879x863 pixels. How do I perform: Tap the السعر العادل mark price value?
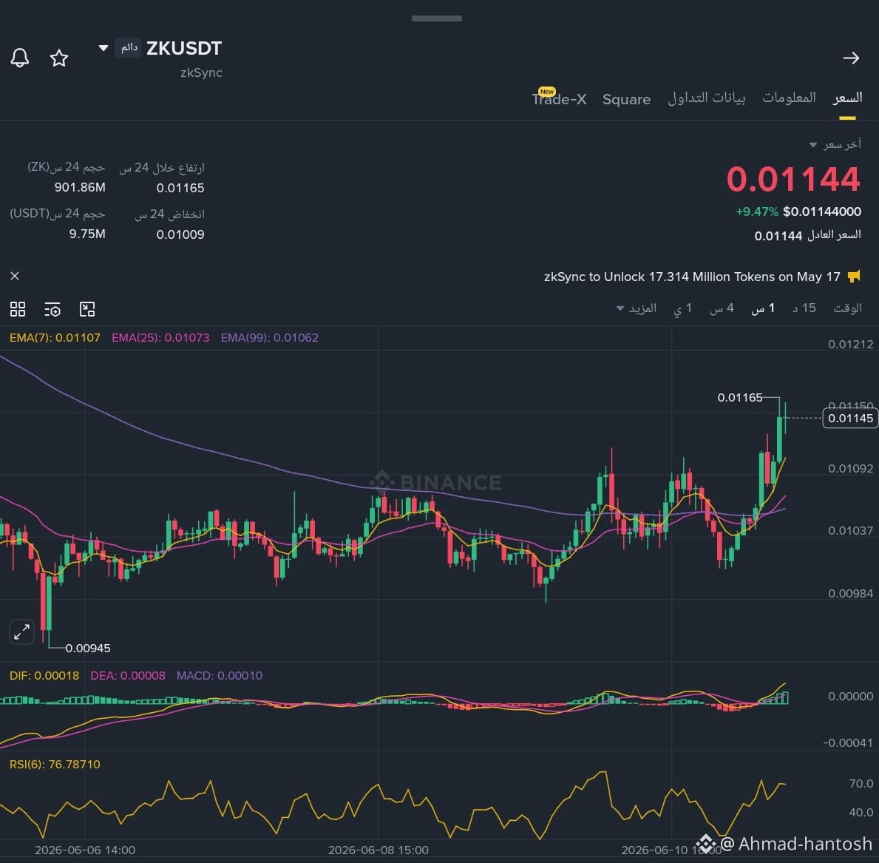click(x=778, y=236)
